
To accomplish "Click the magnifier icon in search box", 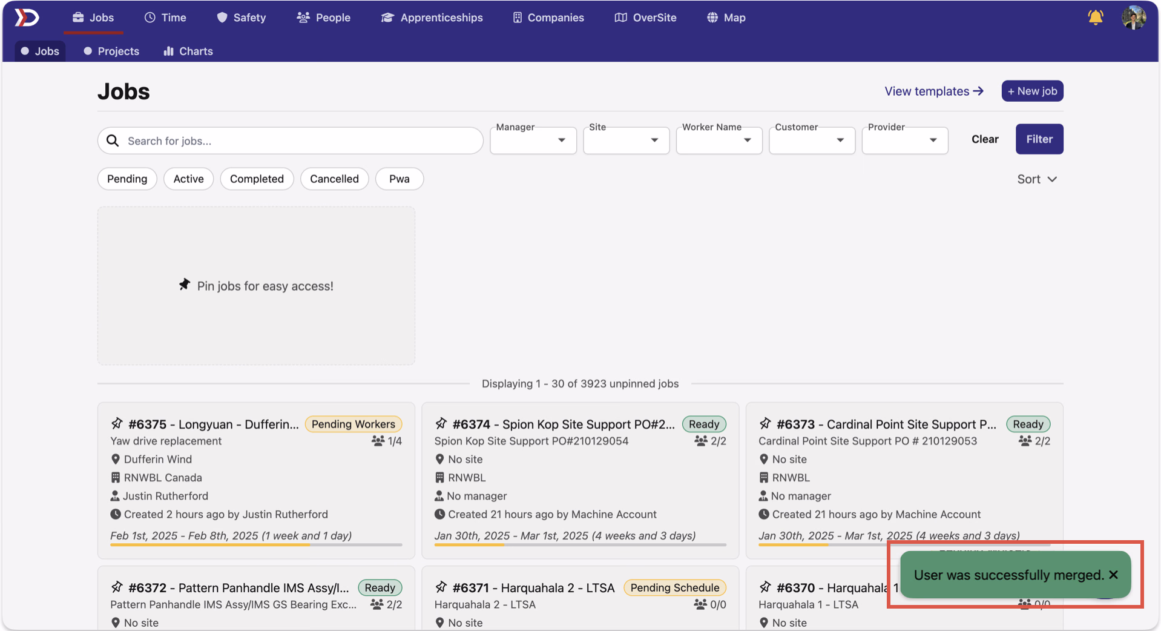I will (x=113, y=140).
